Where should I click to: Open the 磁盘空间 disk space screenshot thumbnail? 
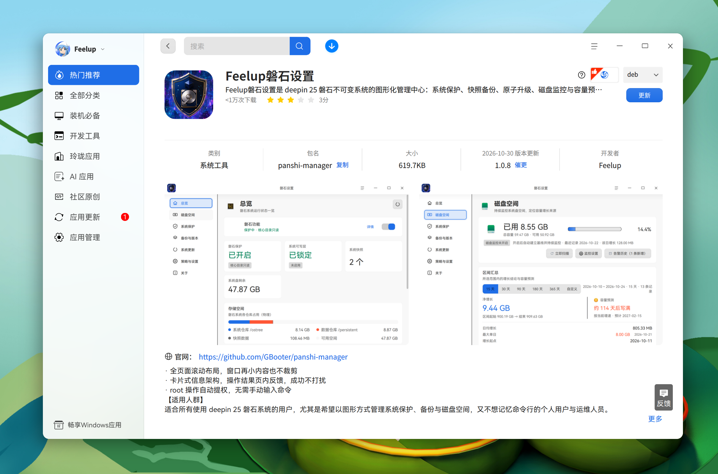[x=541, y=264]
